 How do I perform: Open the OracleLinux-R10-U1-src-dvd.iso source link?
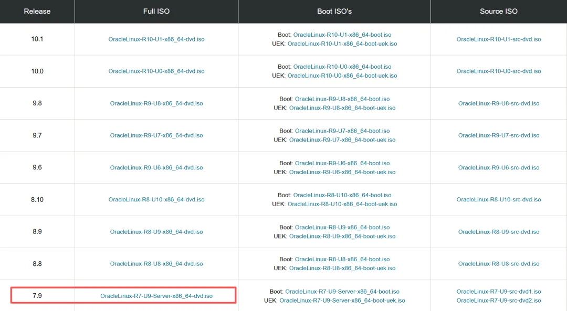[x=499, y=39]
